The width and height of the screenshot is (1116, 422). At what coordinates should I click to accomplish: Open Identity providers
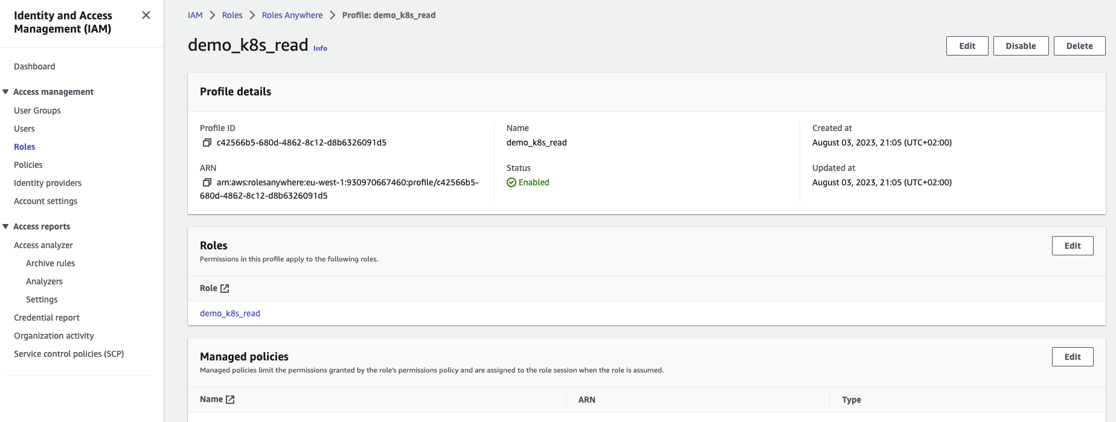(48, 183)
